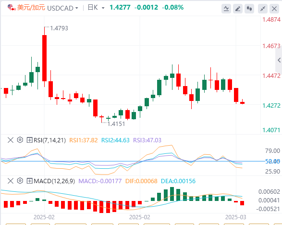
Task: Open the candlestick indicators icon
Action: [x=249, y=9]
